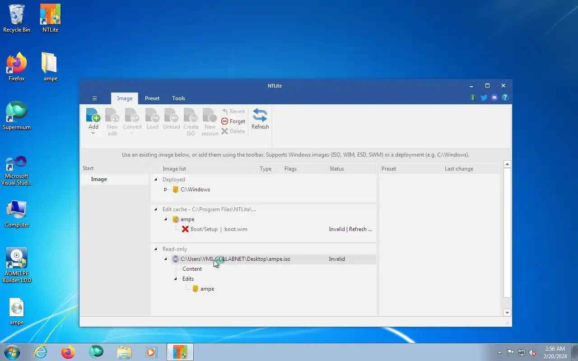
Task: Select the ampe folder on desktop
Action: [x=50, y=67]
